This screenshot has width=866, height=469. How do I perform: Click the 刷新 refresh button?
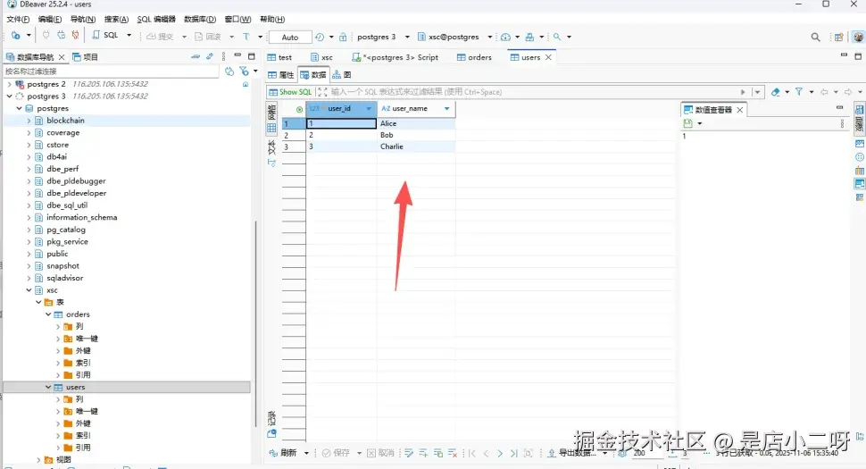[283, 453]
